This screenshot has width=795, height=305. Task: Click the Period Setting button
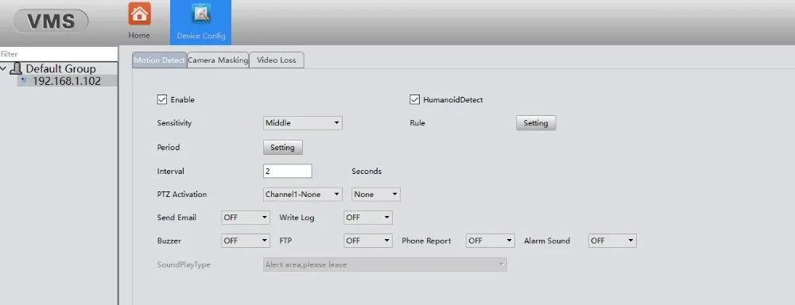pos(282,148)
